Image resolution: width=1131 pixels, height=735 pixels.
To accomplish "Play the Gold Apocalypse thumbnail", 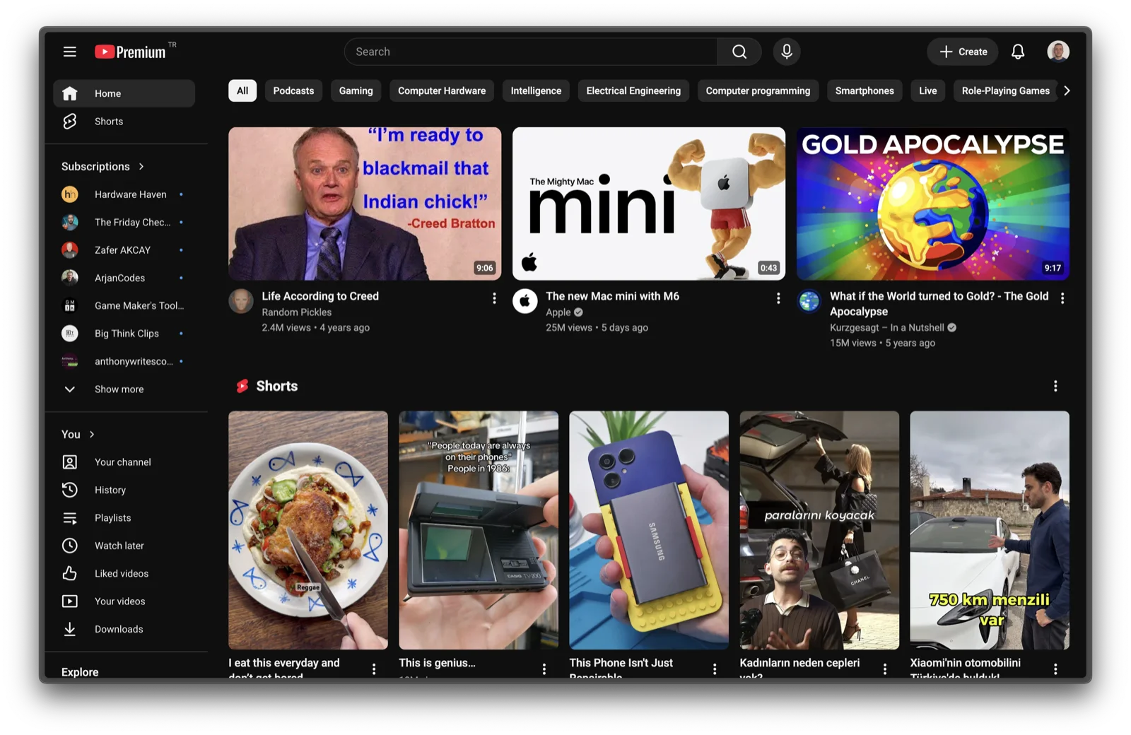I will (x=933, y=204).
